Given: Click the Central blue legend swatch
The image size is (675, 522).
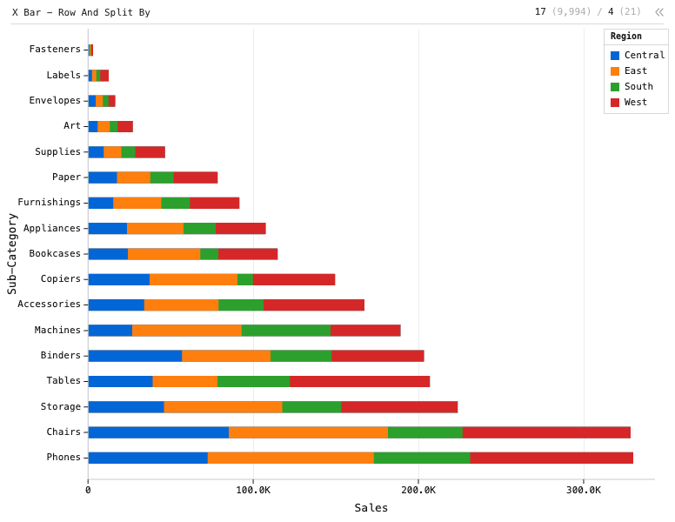Looking at the screenshot, I should [x=615, y=55].
